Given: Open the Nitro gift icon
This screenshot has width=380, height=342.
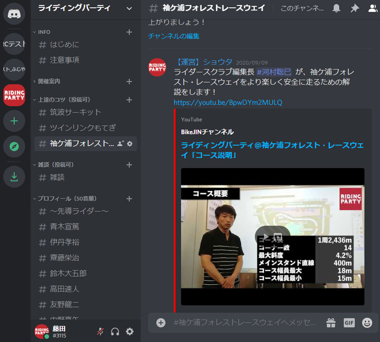Looking at the screenshot, I should pos(331,323).
